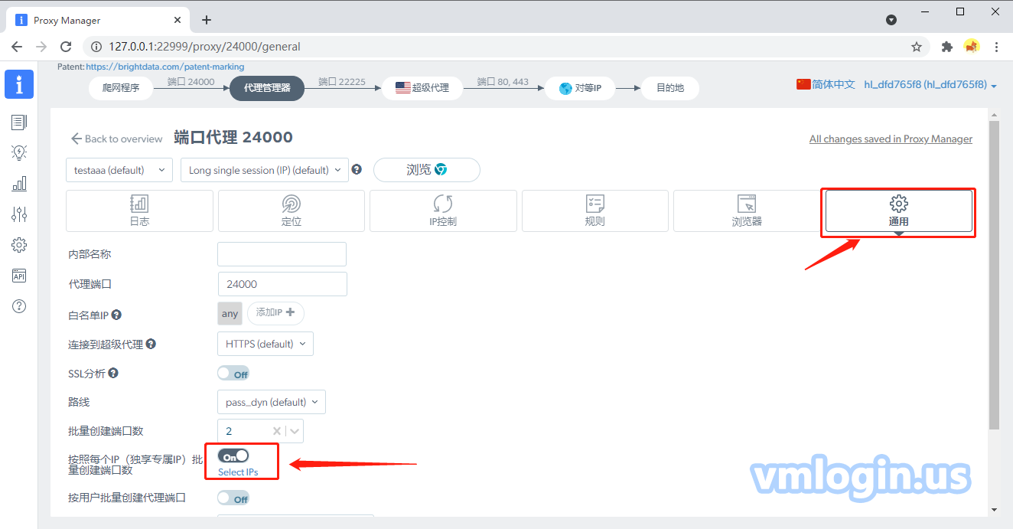Click the 浏览 browse button
1013x529 pixels.
tap(426, 170)
